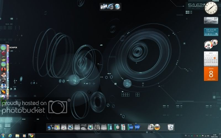Open the DVD drive icon in bottom dock
This screenshot has height=138, width=221.
point(151,127)
